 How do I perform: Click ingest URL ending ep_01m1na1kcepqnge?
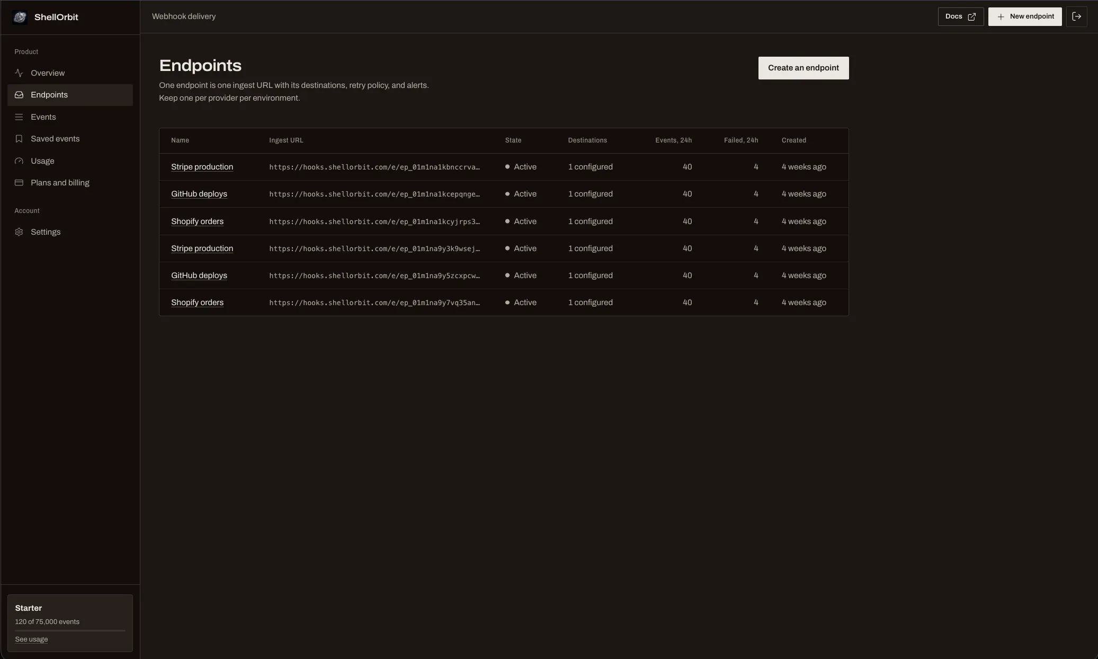[374, 194]
